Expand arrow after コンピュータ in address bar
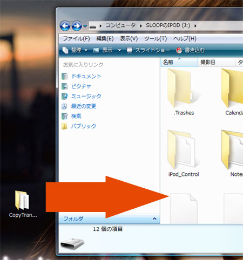This screenshot has height=260, width=243. click(x=141, y=26)
